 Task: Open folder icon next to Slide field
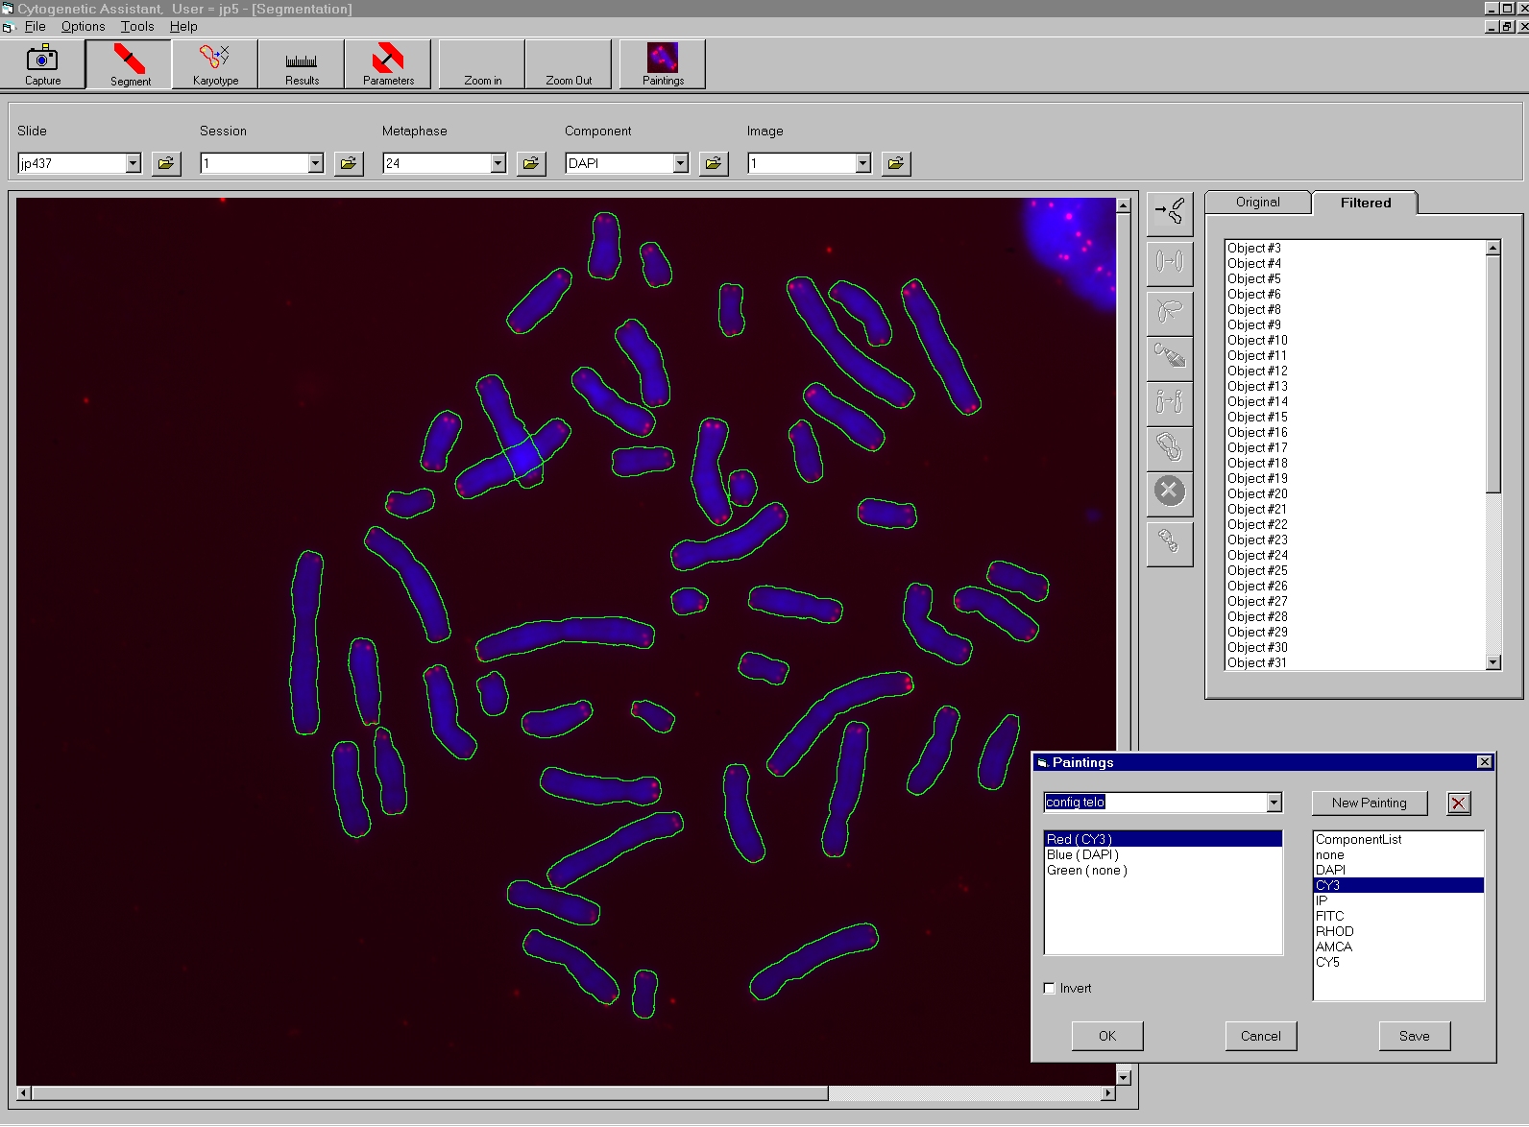pos(166,163)
